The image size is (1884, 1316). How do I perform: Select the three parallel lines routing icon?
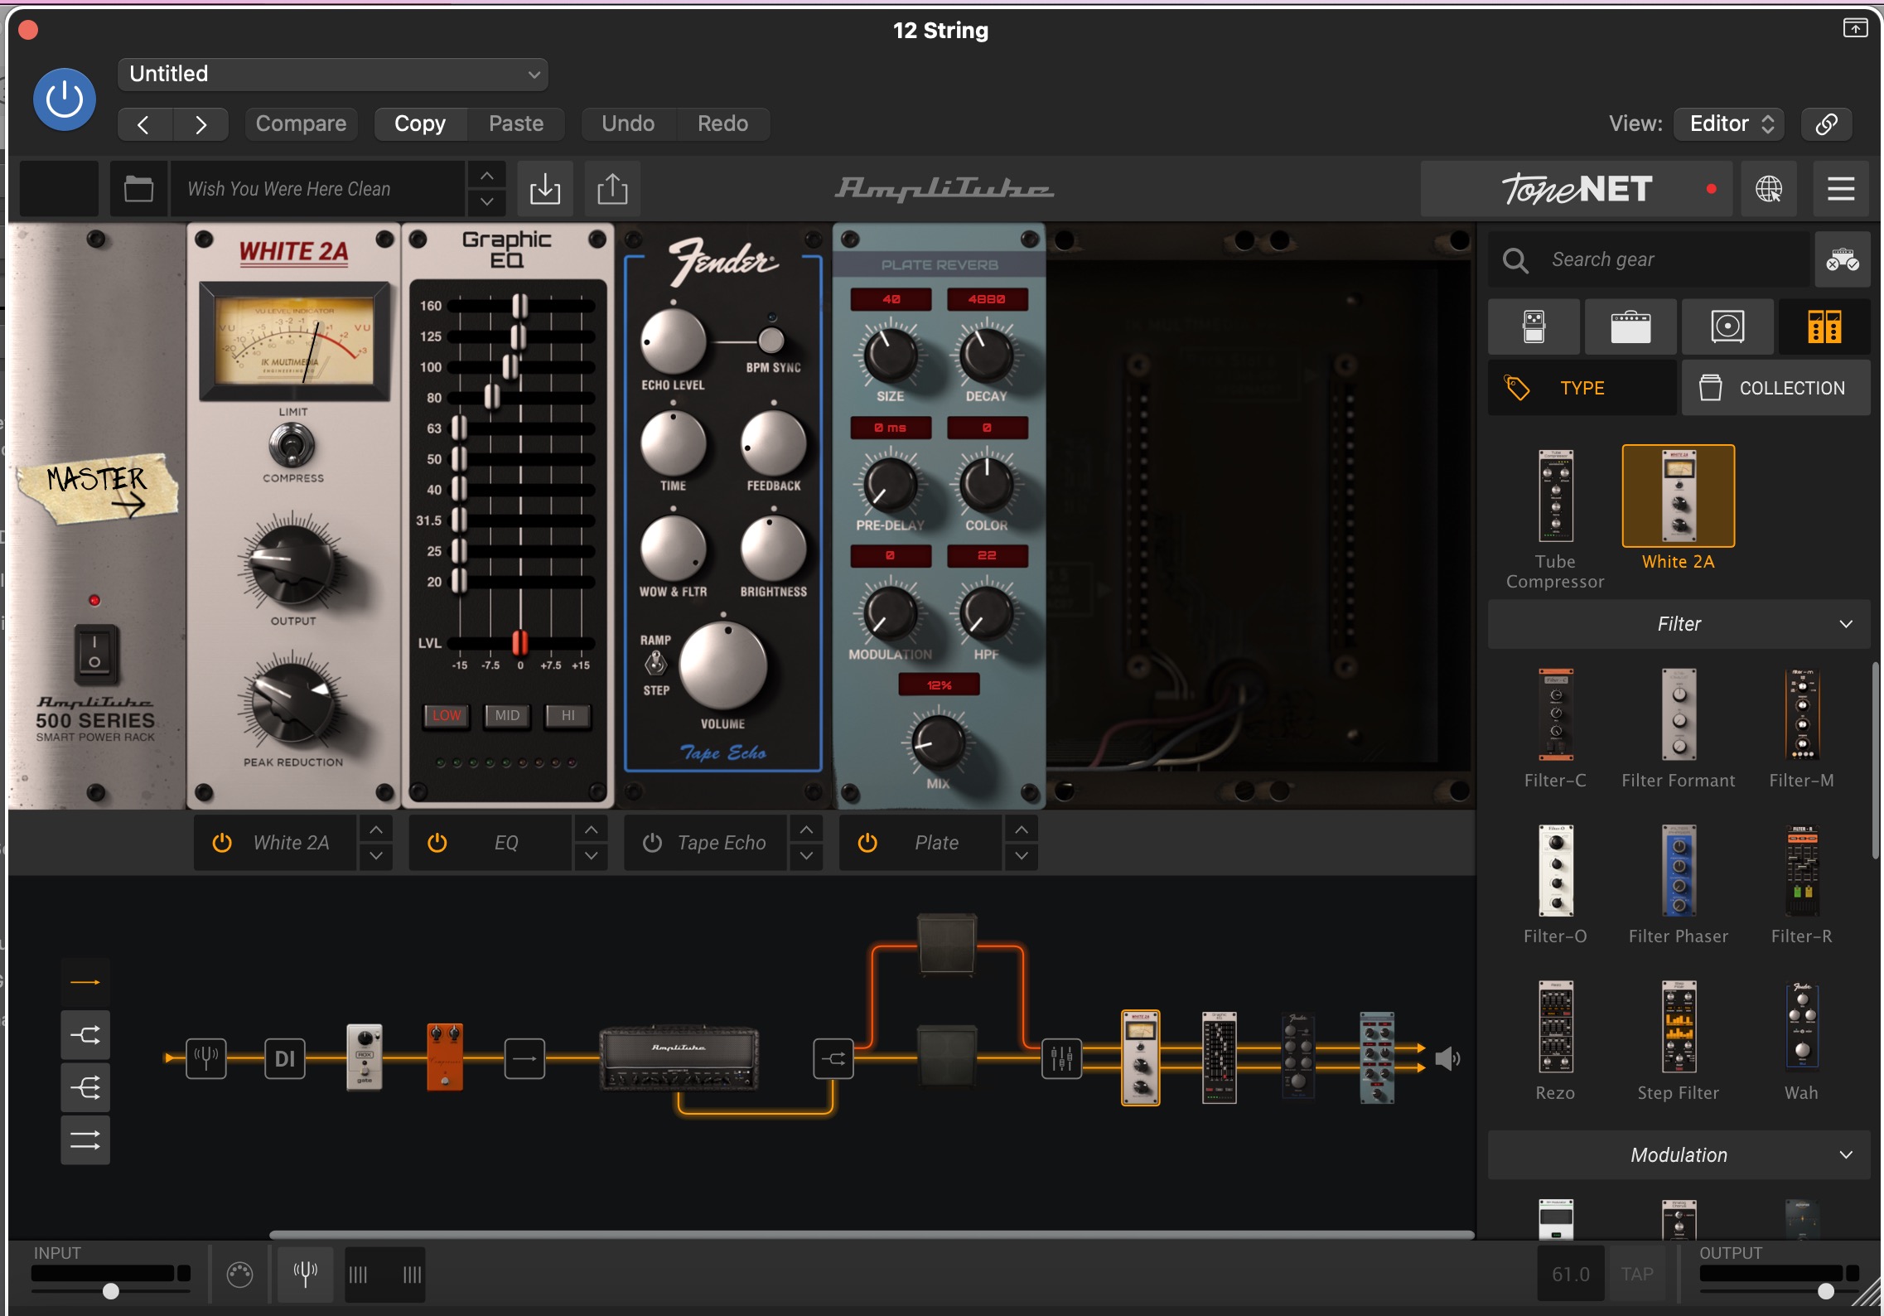[85, 1140]
